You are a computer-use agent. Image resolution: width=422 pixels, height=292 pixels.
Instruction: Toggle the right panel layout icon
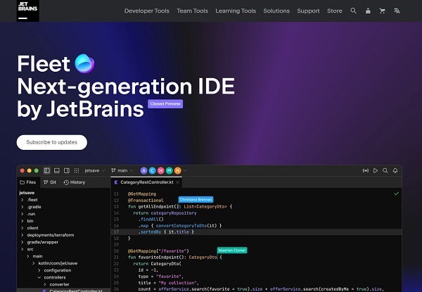click(x=67, y=170)
